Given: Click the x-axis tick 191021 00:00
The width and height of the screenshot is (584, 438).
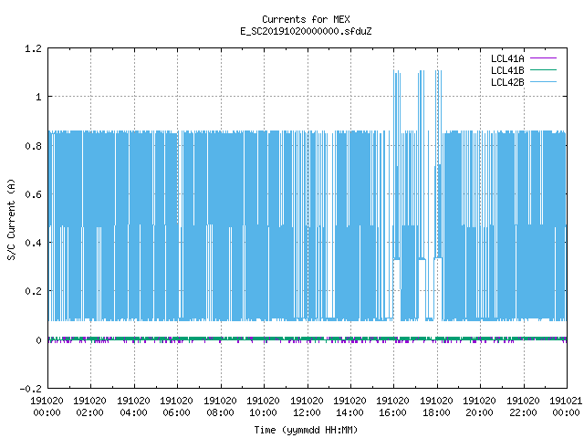Looking at the screenshot, I should point(566,407).
